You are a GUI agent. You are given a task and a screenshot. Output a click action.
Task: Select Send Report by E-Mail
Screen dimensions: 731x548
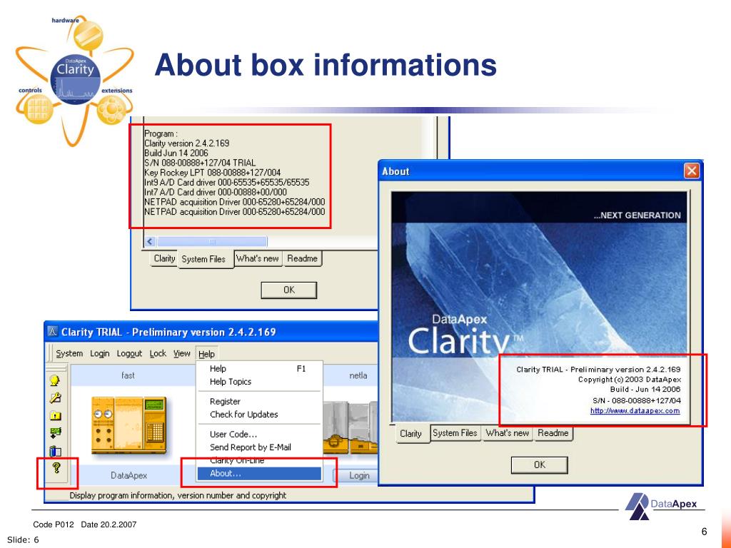pos(259,447)
